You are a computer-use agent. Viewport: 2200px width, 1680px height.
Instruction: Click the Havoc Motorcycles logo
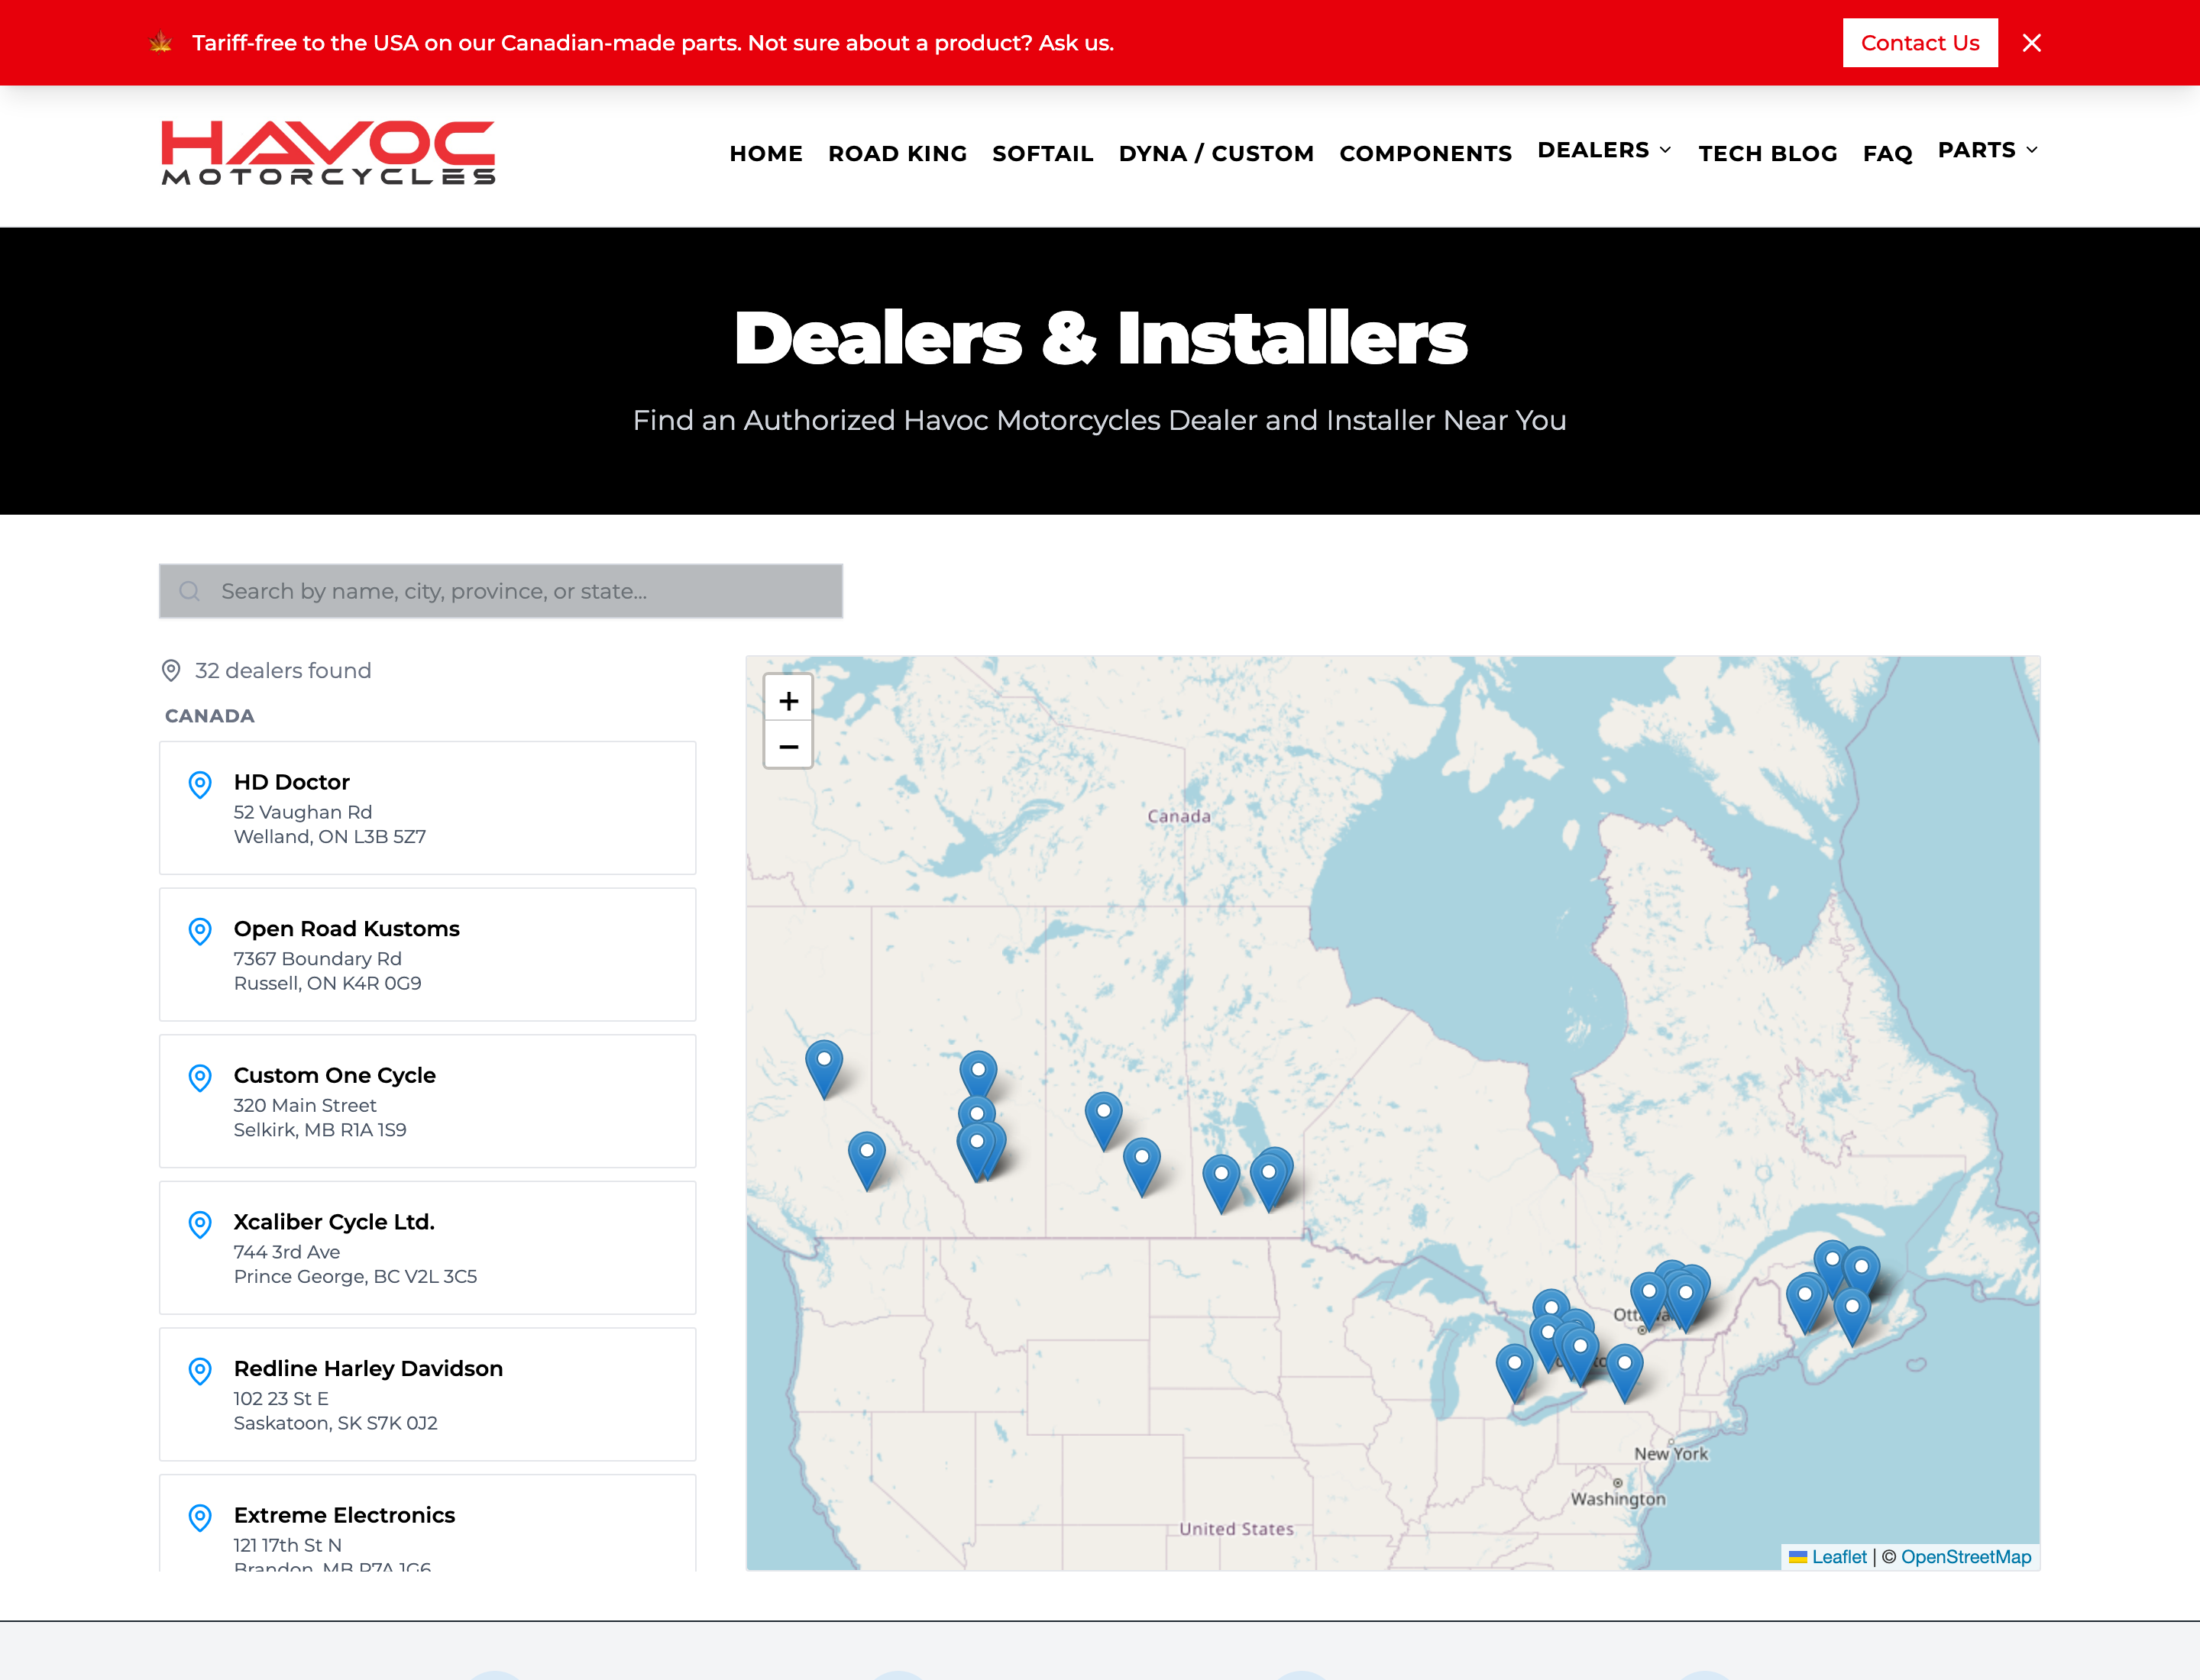[x=328, y=153]
